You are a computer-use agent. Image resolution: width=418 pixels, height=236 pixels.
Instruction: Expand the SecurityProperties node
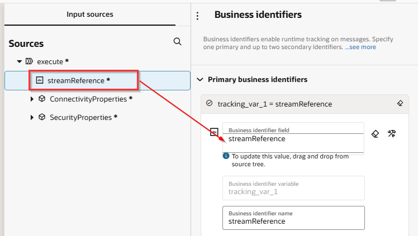(32, 117)
